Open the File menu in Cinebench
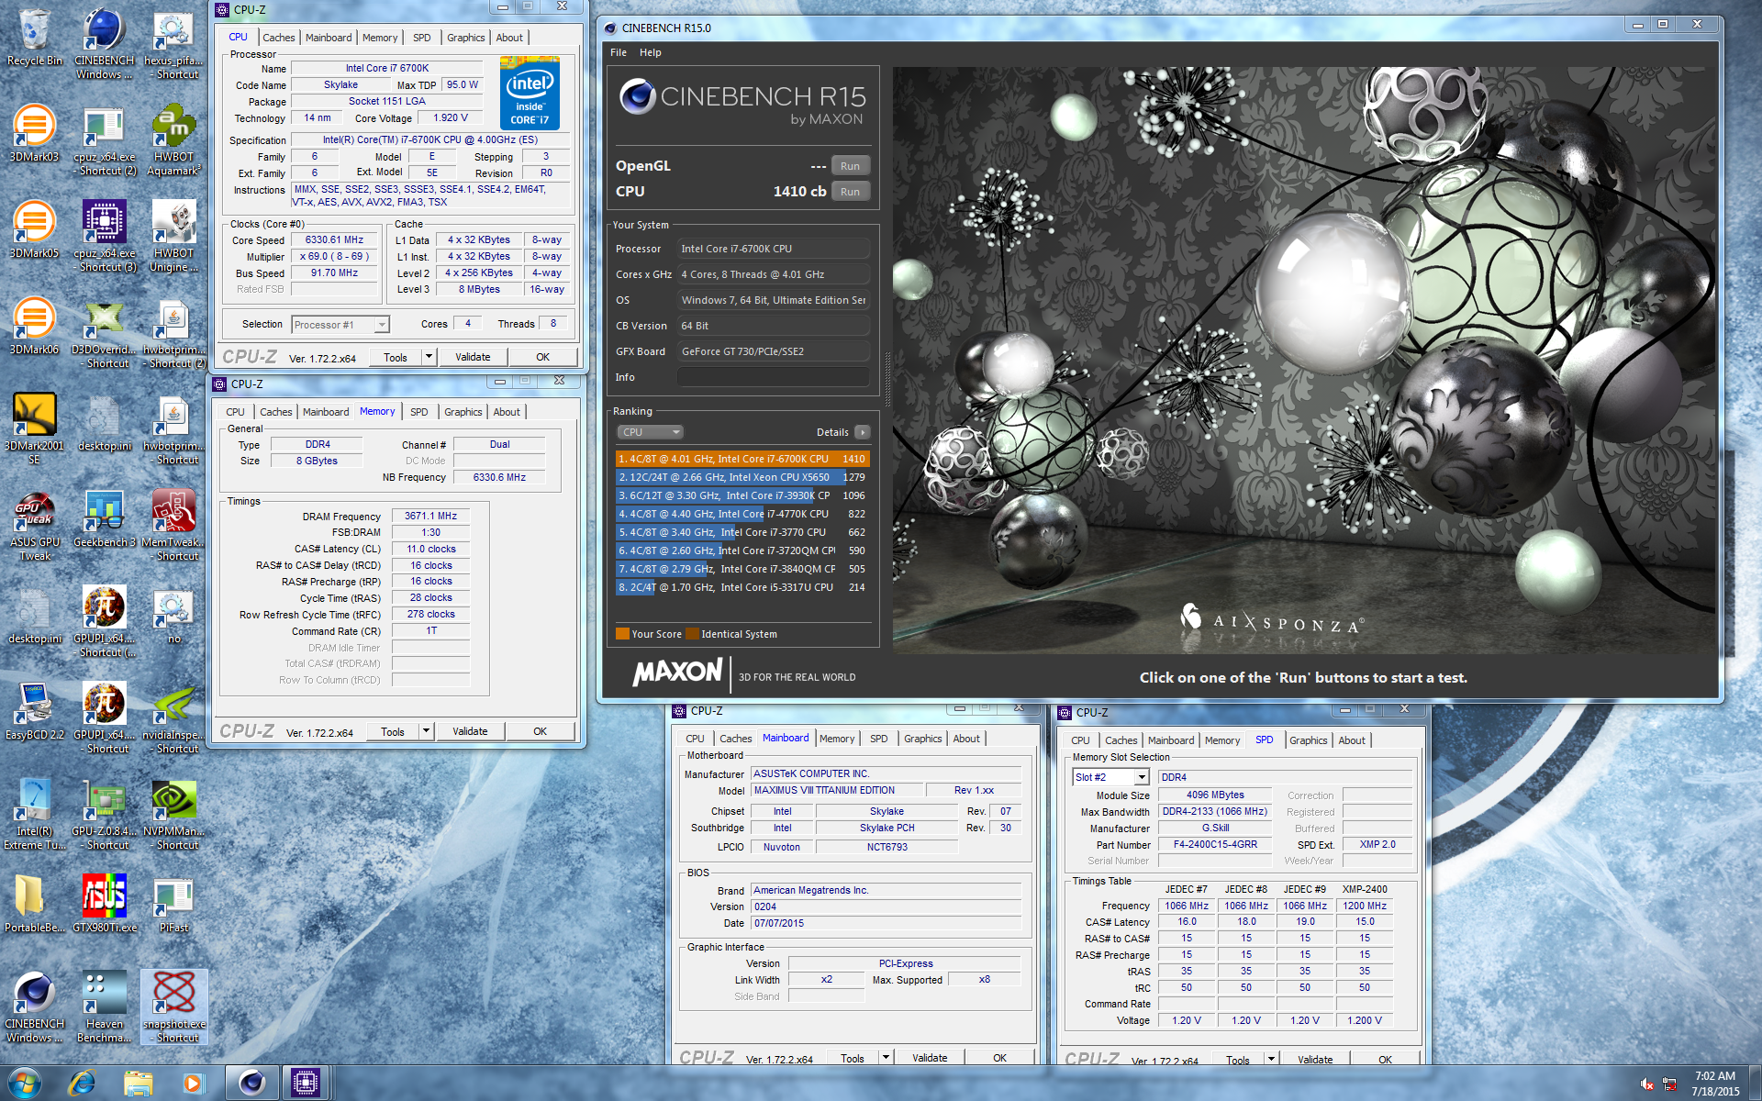1762x1101 pixels. pos(619,52)
